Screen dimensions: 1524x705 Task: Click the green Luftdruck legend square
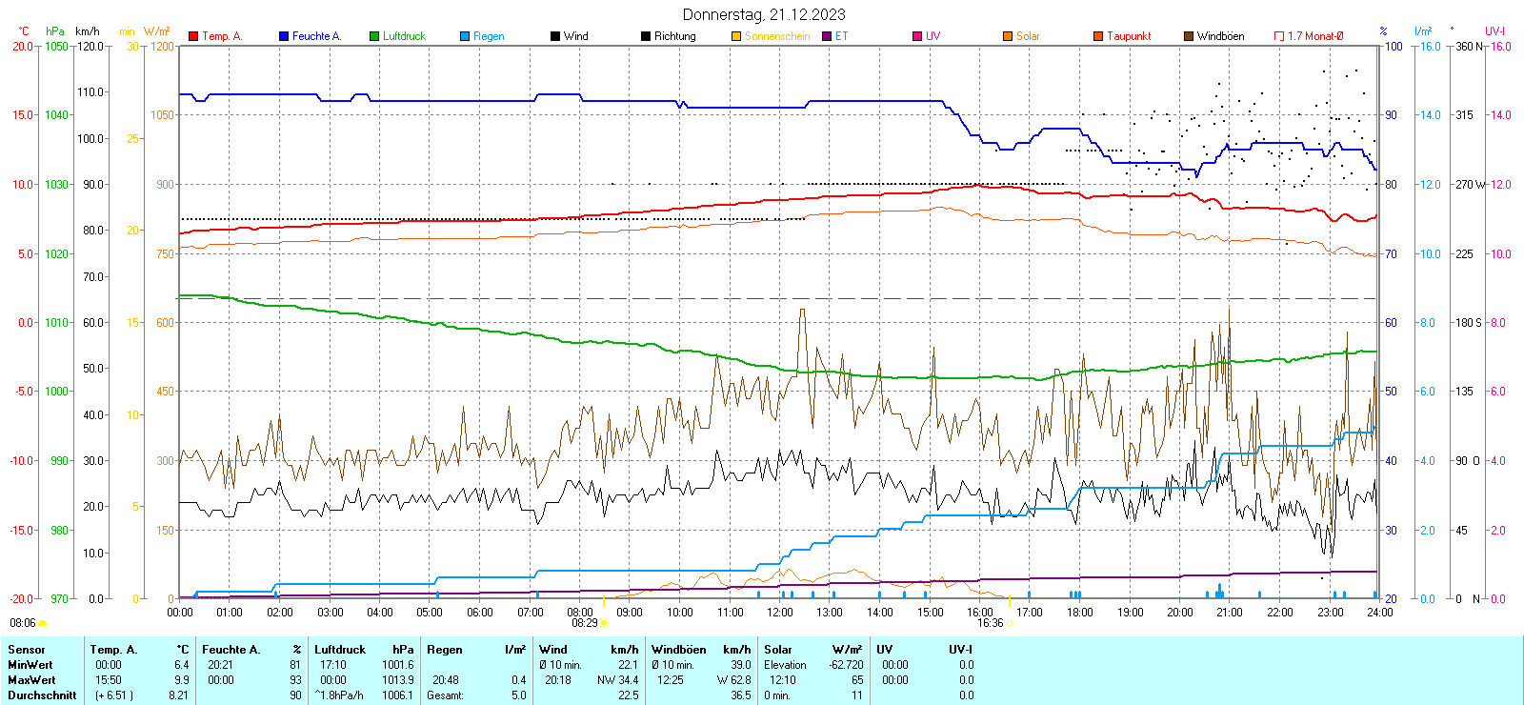(374, 36)
